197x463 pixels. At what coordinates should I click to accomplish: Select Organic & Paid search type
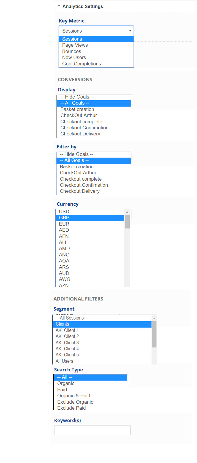coord(74,396)
